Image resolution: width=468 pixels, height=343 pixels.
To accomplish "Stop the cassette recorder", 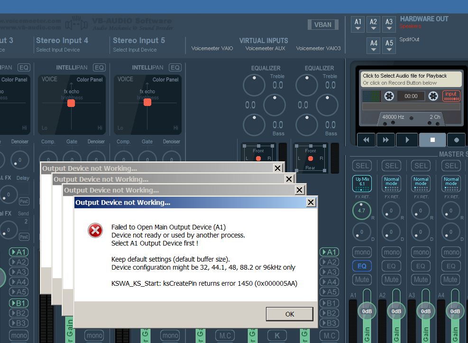I will [432, 140].
